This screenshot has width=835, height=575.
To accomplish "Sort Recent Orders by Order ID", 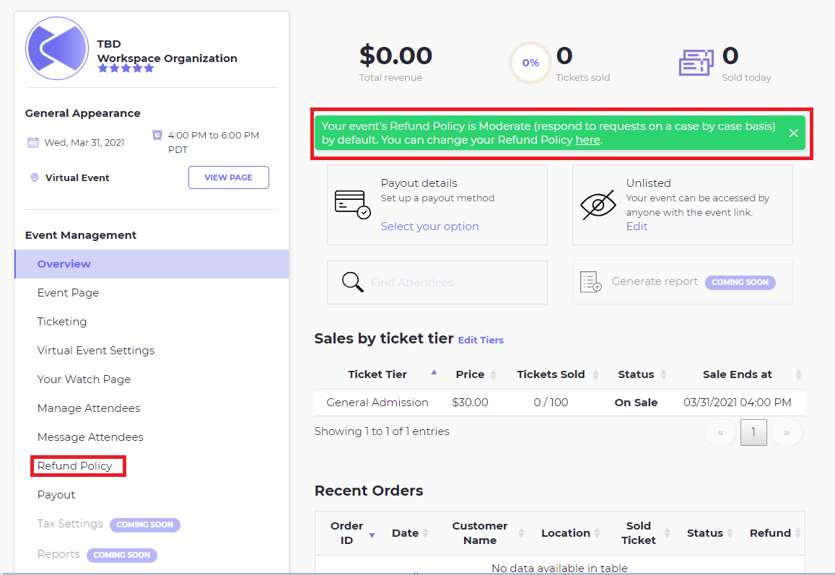I will tap(347, 533).
